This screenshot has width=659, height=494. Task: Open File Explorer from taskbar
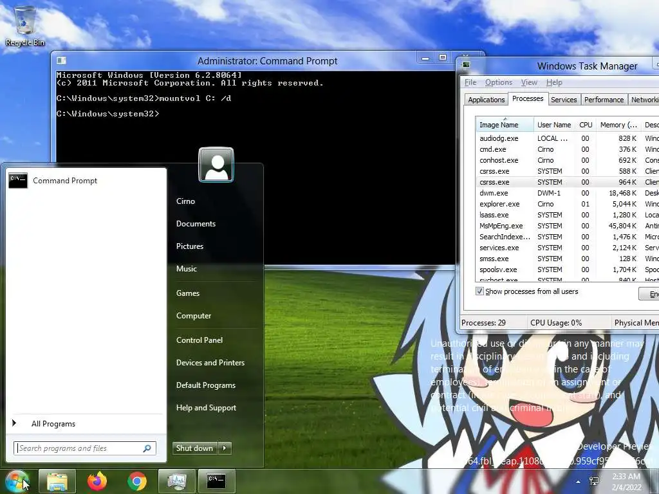pyautogui.click(x=57, y=481)
